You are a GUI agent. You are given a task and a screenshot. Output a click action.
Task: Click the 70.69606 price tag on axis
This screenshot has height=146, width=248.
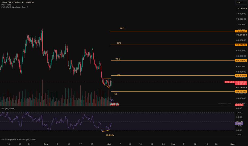point(241,31)
